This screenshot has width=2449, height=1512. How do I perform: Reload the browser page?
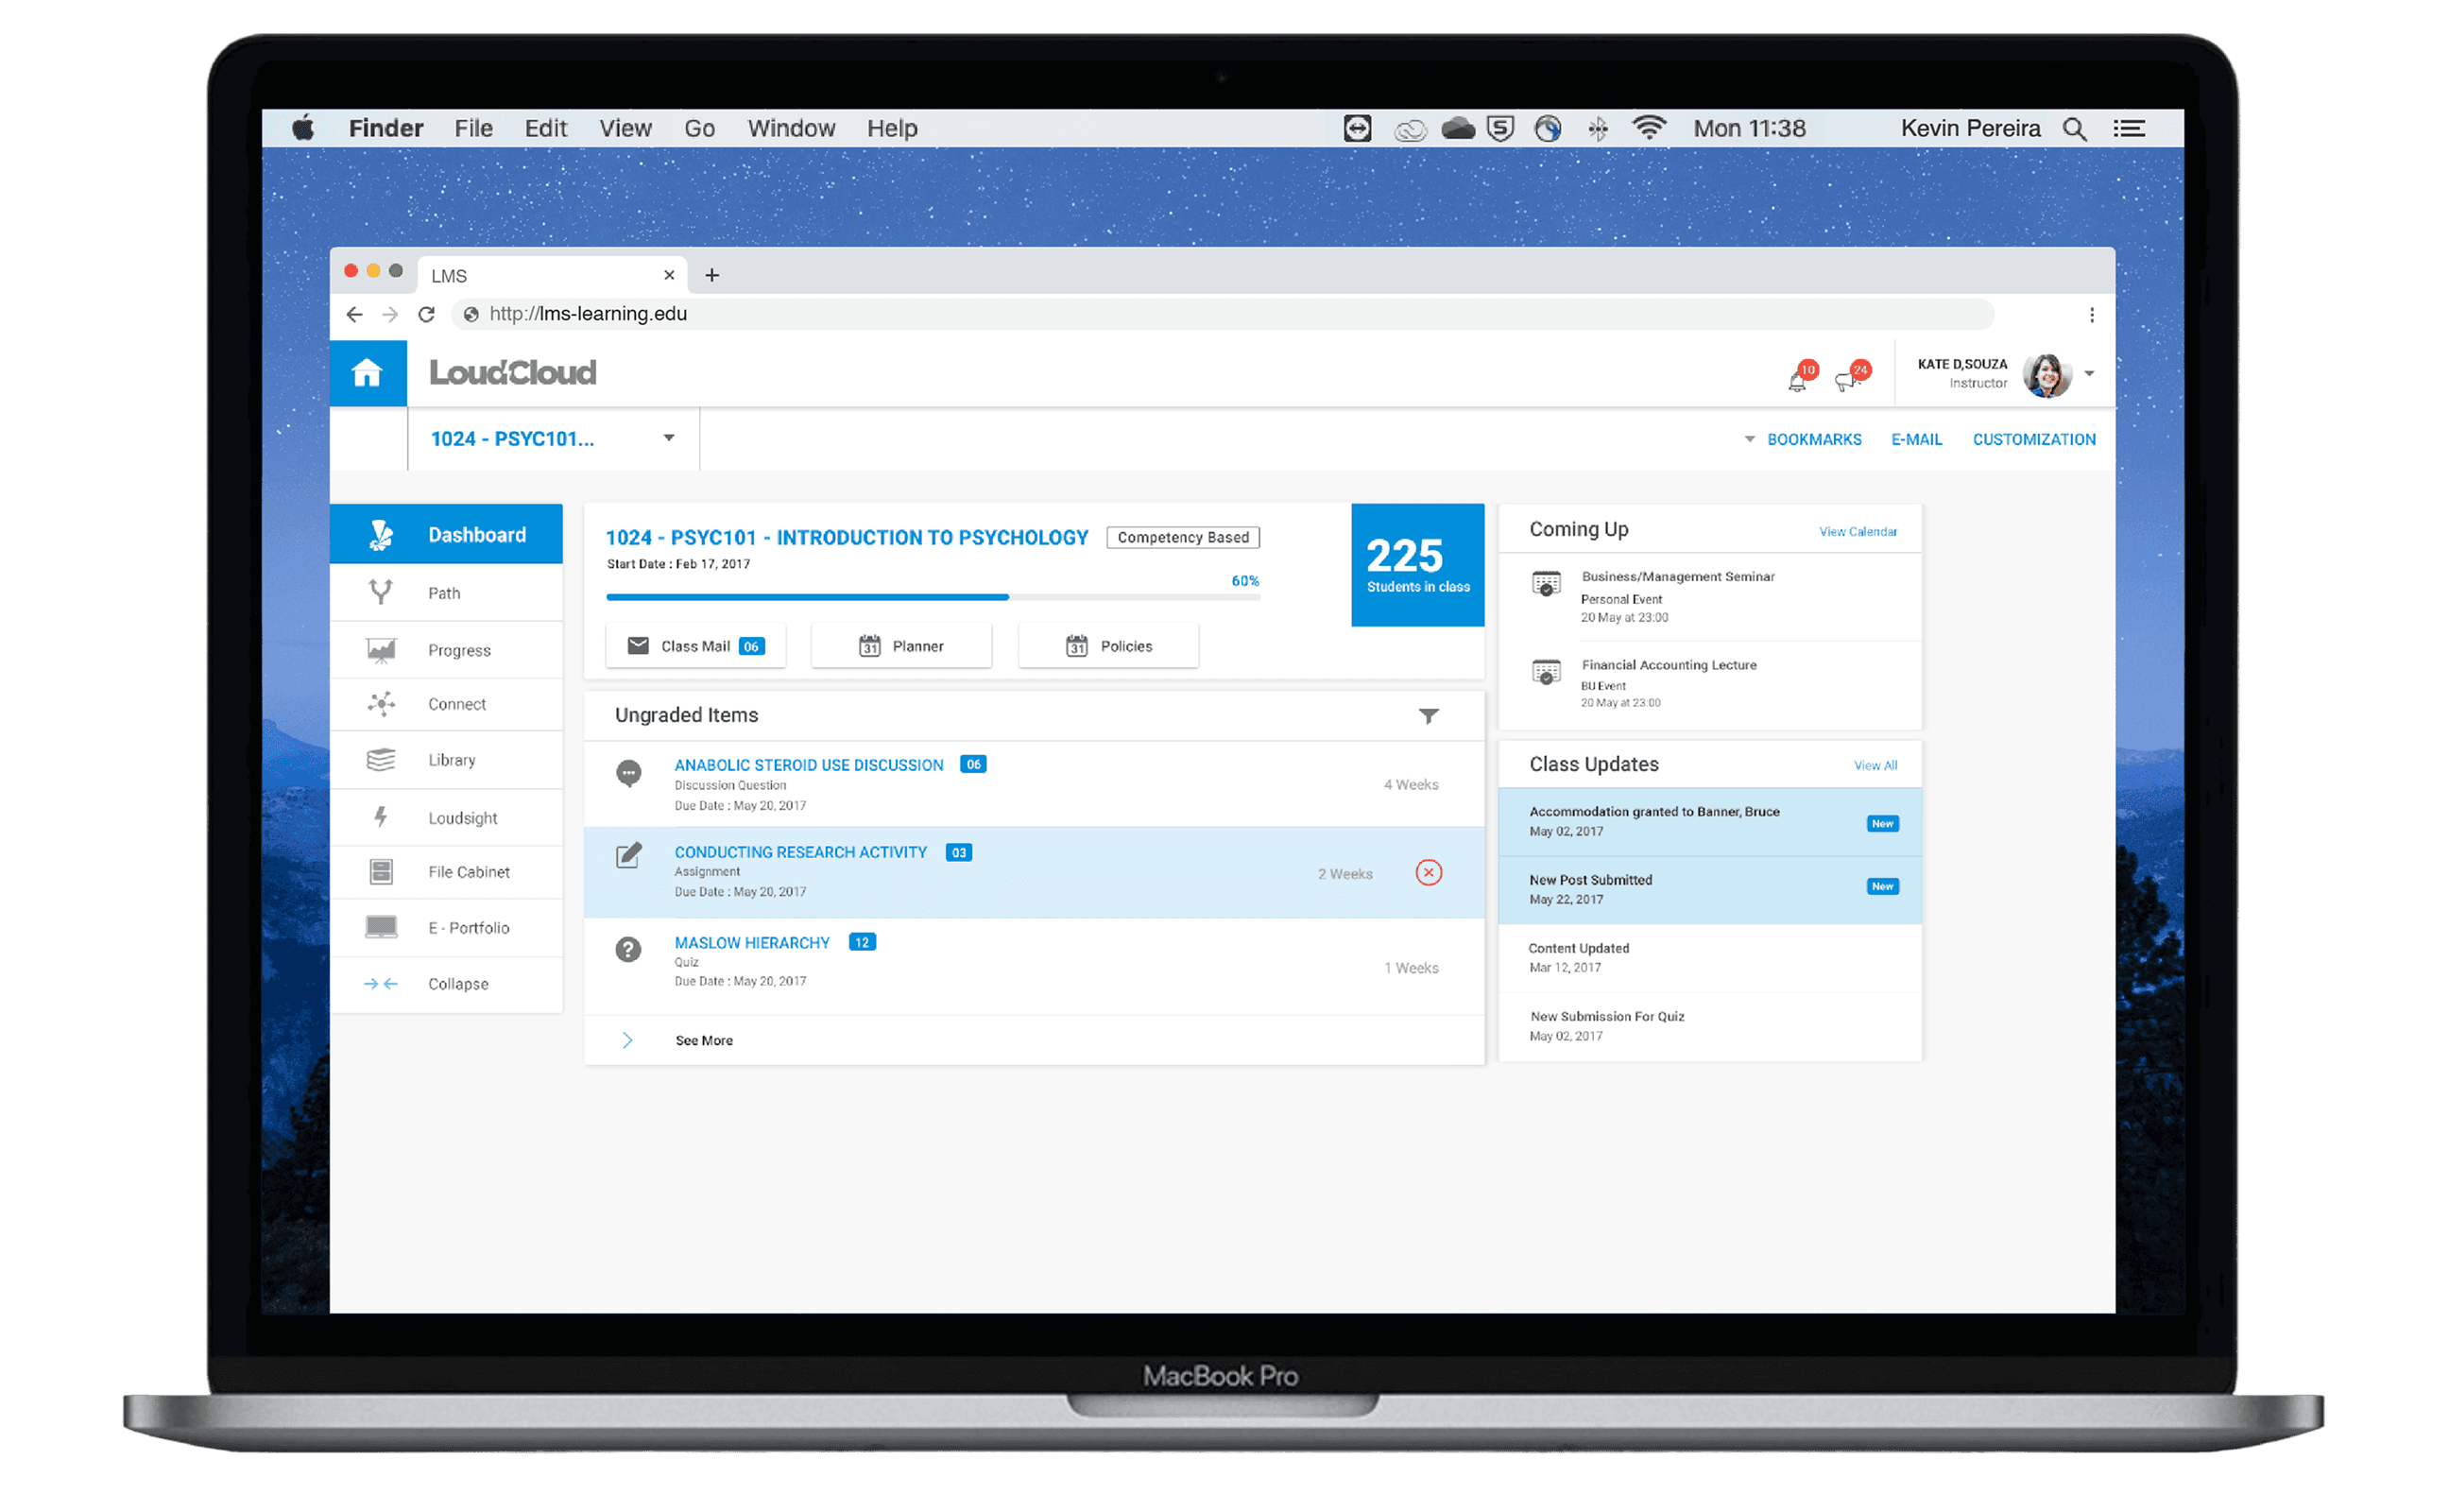tap(427, 314)
